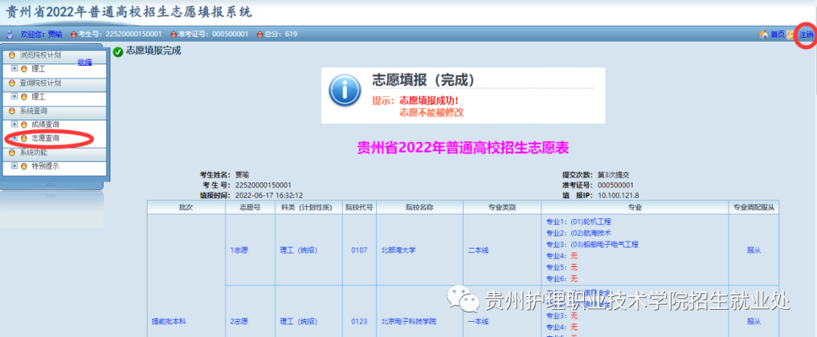The image size is (817, 337).
Task: Click the orange icon beside 成绩查询
Action: click(x=24, y=124)
